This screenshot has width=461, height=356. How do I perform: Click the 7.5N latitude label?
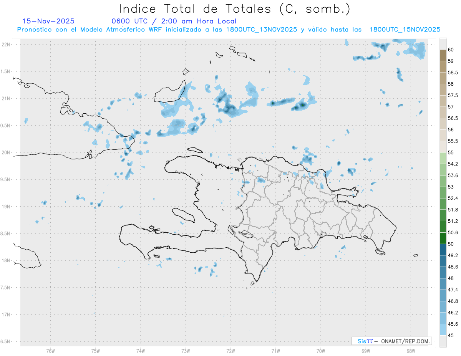click(5, 287)
